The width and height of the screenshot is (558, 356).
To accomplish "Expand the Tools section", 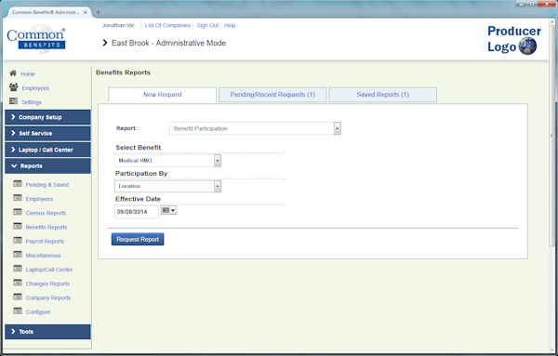I will (x=47, y=332).
